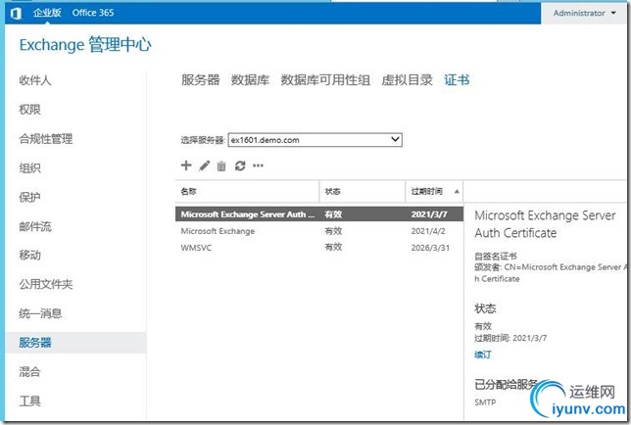
Task: Edit selected certificate with pencil icon
Action: pyautogui.click(x=205, y=165)
